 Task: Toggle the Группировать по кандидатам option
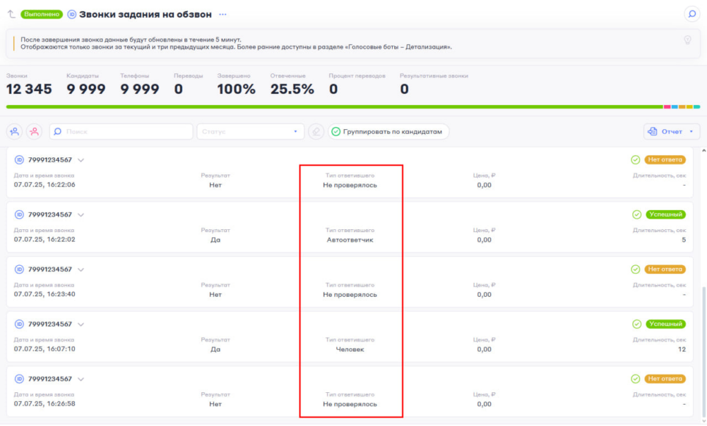coord(389,131)
